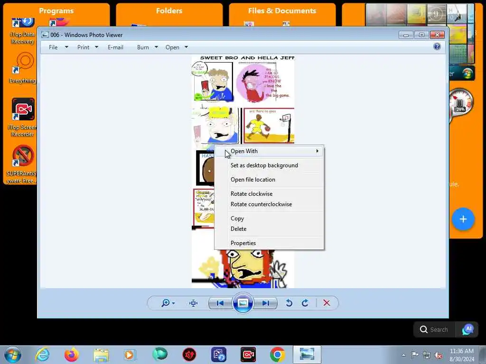486x364 pixels.
Task: Click the Files & Documents header
Action: 282,11
